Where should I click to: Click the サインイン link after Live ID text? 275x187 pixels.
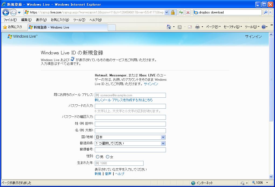coord(151,84)
